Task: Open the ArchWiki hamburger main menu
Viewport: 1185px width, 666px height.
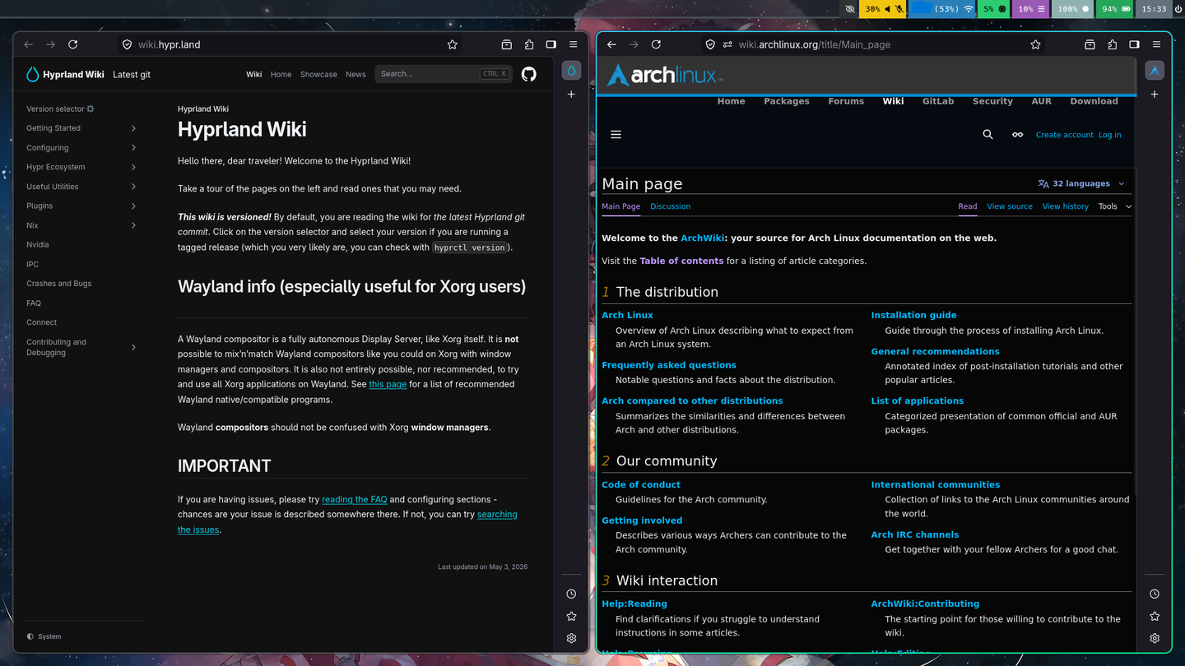Action: [616, 135]
